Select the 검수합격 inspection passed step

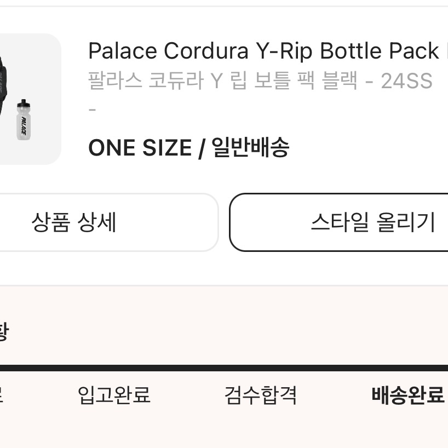pyautogui.click(x=260, y=395)
